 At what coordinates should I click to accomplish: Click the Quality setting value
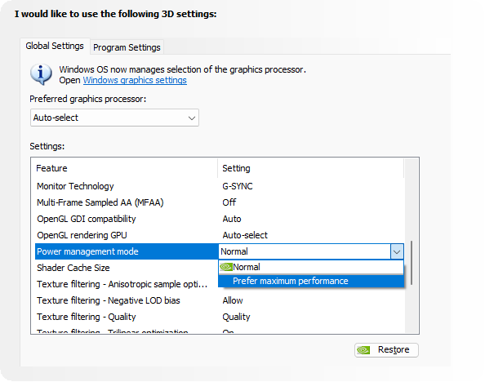pyautogui.click(x=236, y=317)
